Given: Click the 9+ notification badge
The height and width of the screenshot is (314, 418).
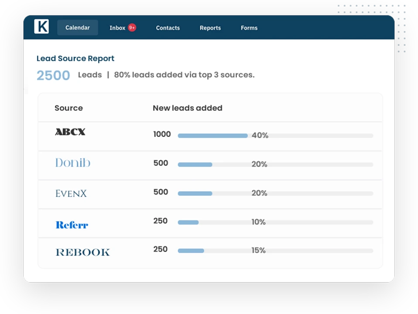Looking at the screenshot, I should point(132,27).
